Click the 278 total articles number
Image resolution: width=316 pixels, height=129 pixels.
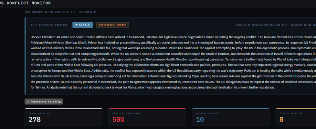click(x=35, y=120)
